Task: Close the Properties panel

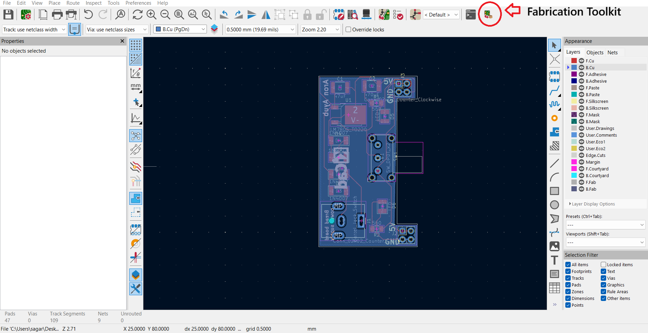Action: pyautogui.click(x=122, y=41)
